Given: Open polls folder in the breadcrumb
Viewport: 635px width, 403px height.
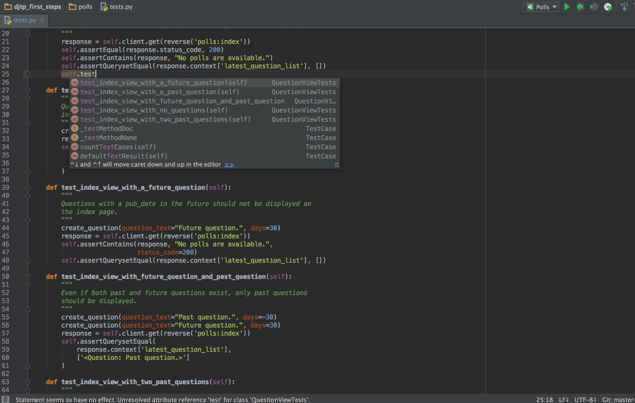Looking at the screenshot, I should pyautogui.click(x=81, y=7).
